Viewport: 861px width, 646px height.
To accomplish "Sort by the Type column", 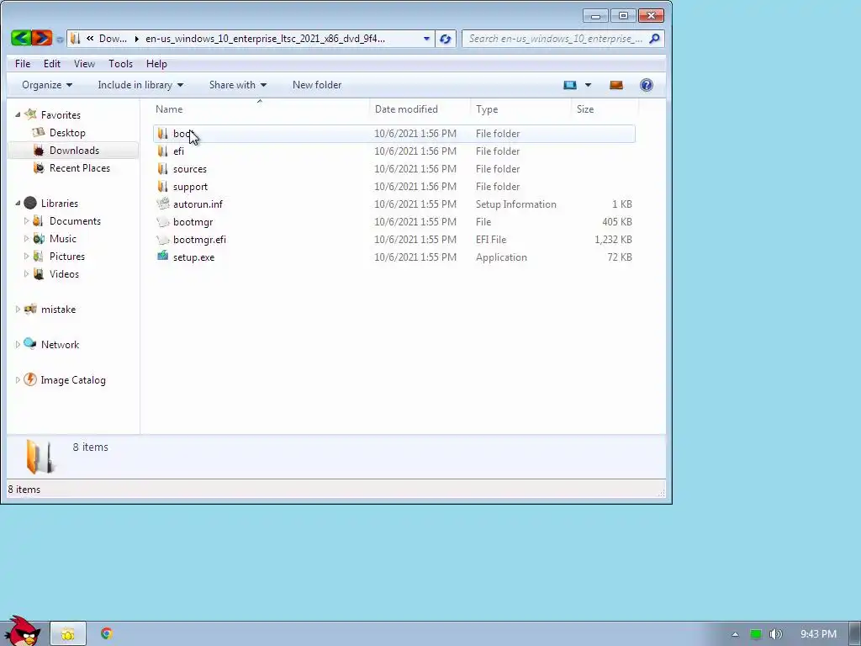I will coord(520,109).
